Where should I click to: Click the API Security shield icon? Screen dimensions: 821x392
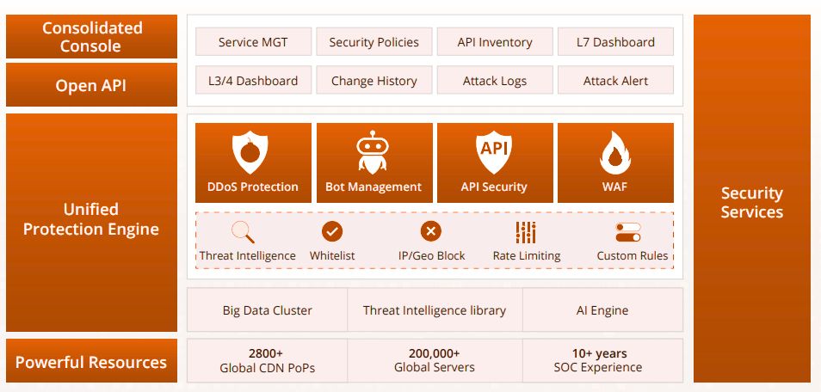pos(494,153)
